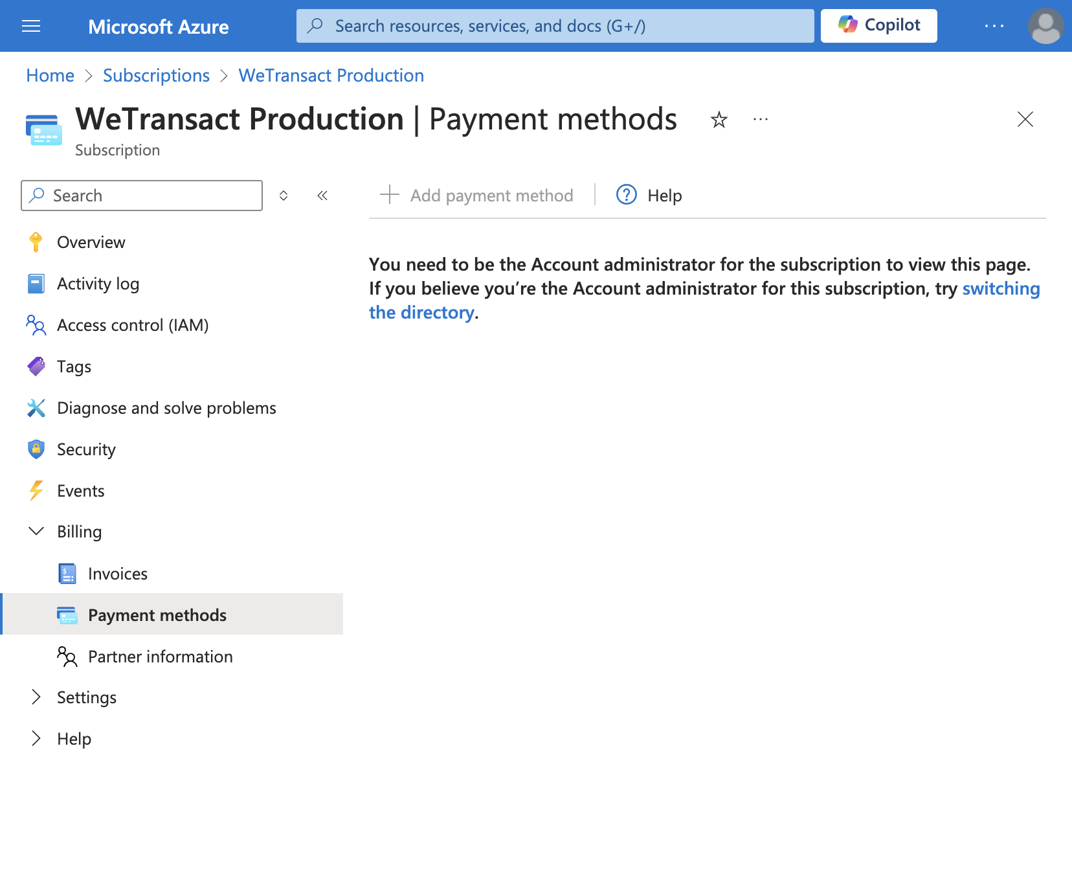Collapse the sidebar with double chevron
The image size is (1072, 891).
pos(322,196)
